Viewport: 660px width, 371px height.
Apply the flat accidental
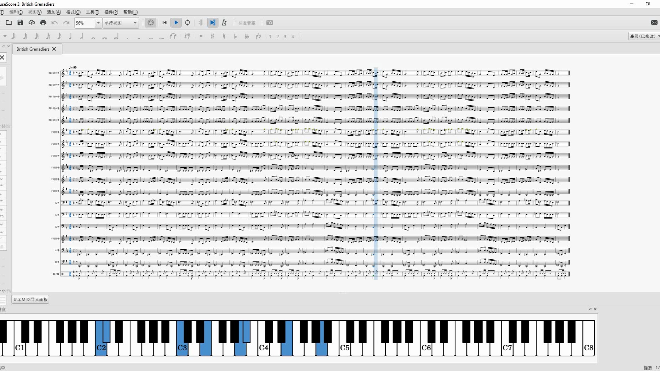tap(235, 36)
